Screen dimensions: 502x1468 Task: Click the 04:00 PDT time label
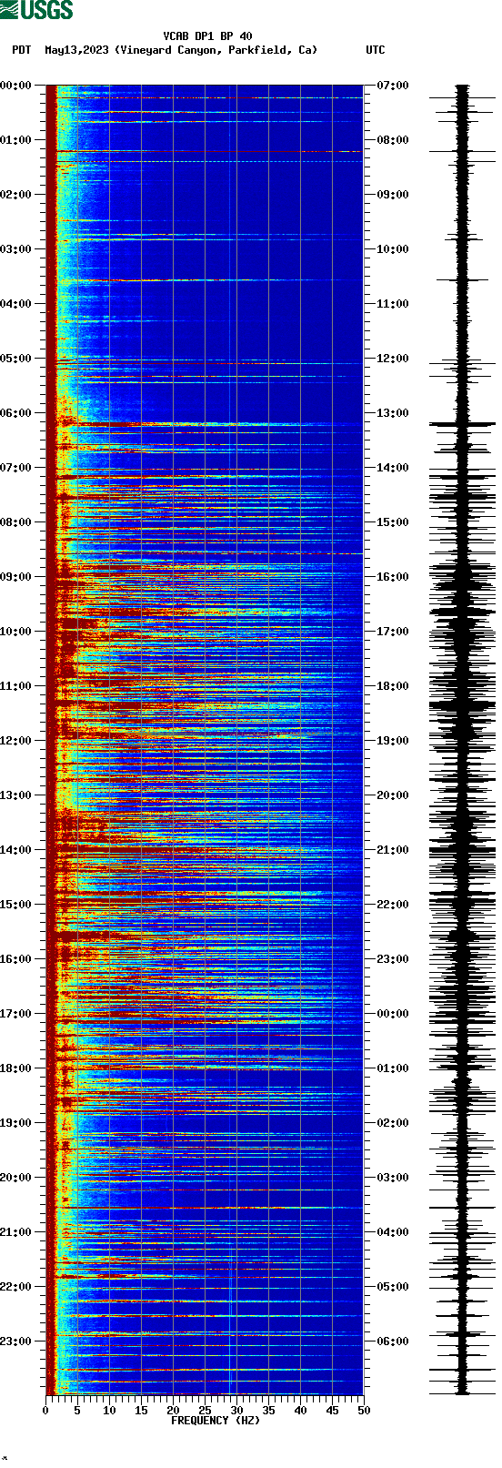(15, 304)
